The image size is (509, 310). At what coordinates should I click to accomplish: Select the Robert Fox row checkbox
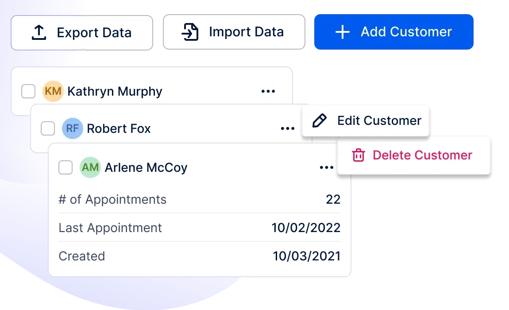[48, 128]
